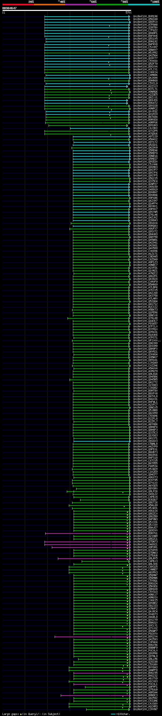162x716 pixels.
Task: Click the purple ~60% identity legend segment
Action: pyautogui.click(x=81, y=5)
